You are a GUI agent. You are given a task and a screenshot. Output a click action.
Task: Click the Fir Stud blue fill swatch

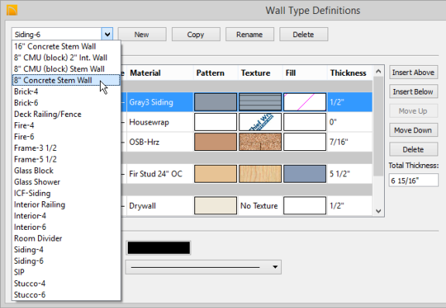click(x=304, y=174)
